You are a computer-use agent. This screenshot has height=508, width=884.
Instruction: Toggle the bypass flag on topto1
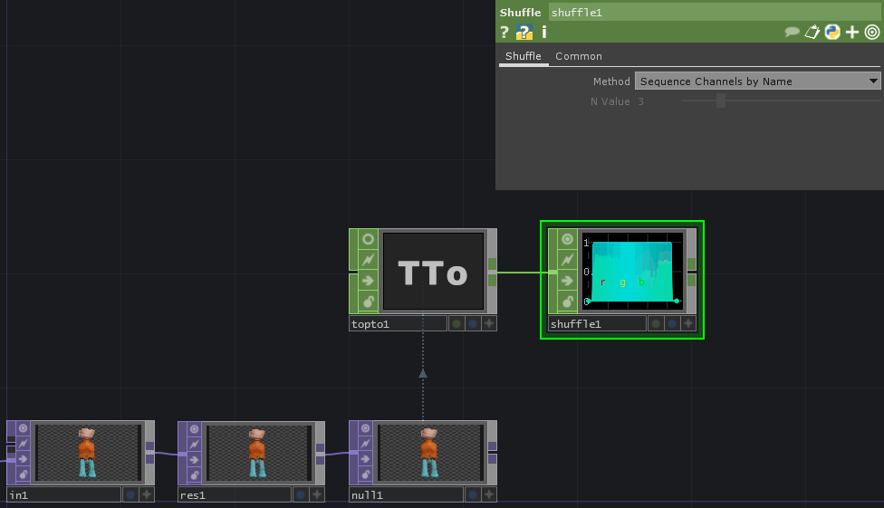[x=368, y=260]
